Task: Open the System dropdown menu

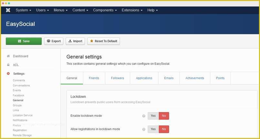Action: point(23,10)
